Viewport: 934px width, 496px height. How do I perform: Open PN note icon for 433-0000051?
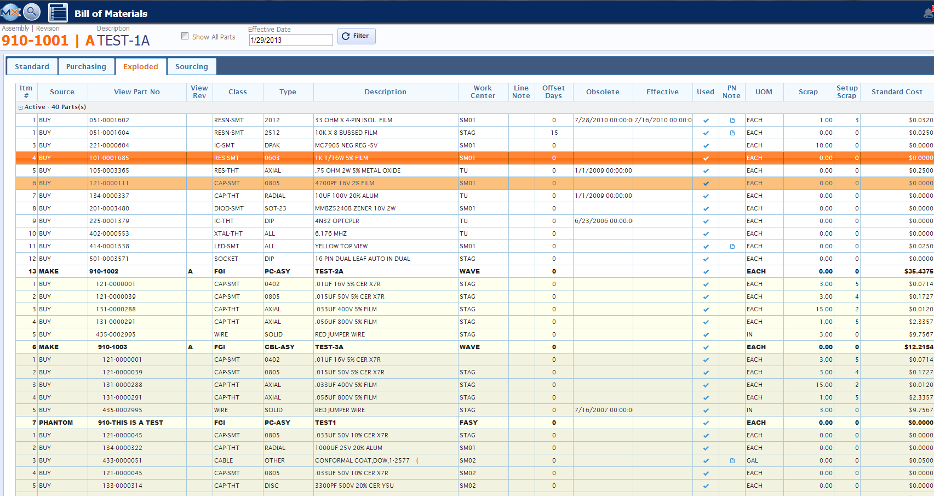point(732,460)
